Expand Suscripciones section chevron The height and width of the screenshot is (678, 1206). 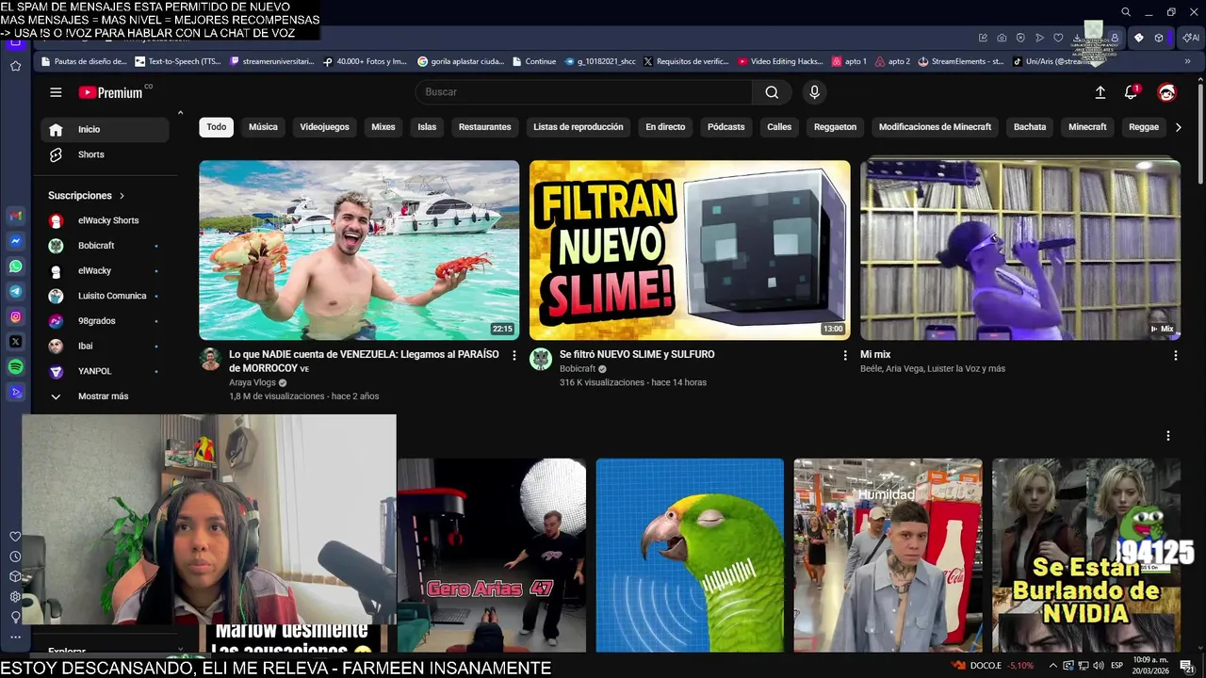tap(122, 196)
